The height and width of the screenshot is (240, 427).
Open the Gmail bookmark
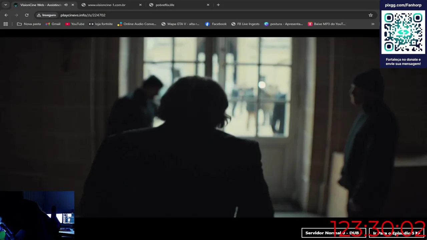pyautogui.click(x=53, y=24)
